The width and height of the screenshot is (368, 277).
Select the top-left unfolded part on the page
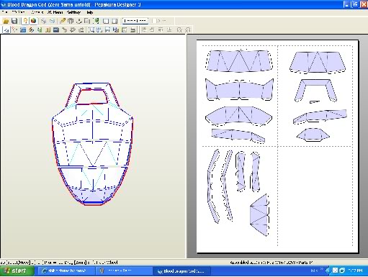click(239, 61)
